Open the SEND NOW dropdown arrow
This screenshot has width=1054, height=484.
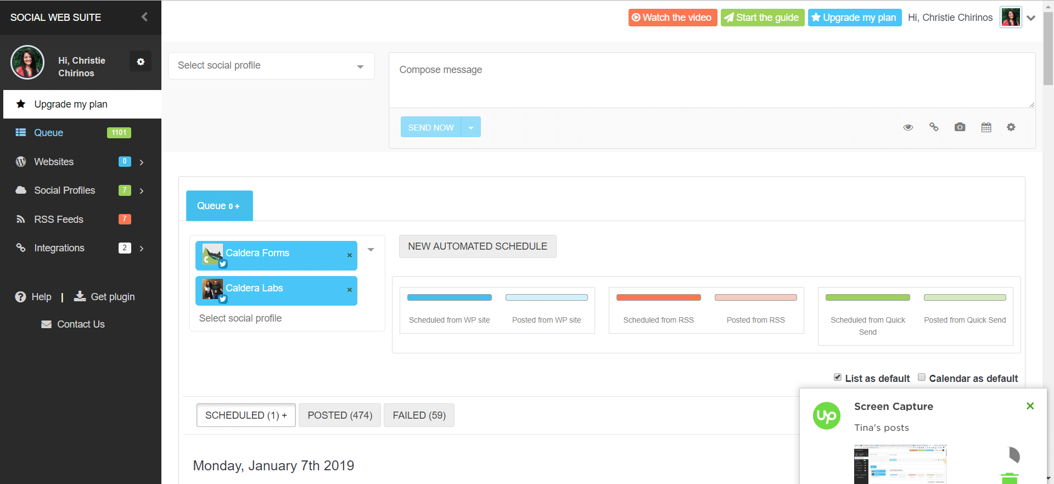click(471, 127)
